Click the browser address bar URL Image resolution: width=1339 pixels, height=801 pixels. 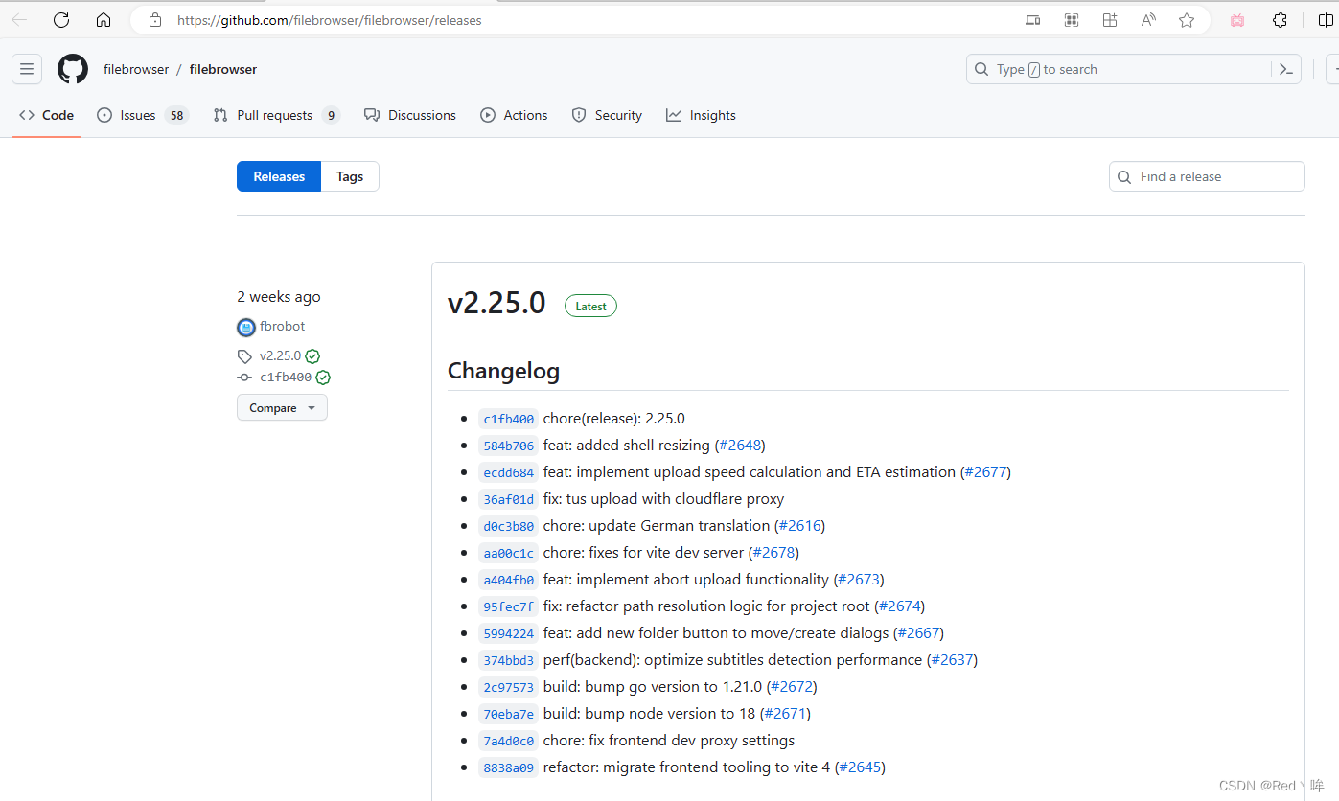click(x=330, y=20)
